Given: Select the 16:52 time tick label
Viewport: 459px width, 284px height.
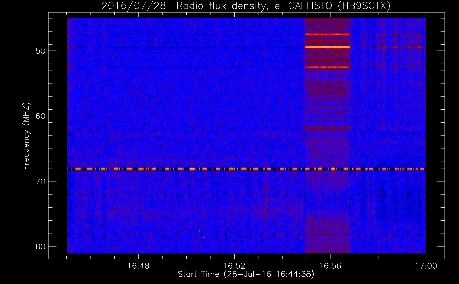Looking at the screenshot, I should tap(234, 266).
